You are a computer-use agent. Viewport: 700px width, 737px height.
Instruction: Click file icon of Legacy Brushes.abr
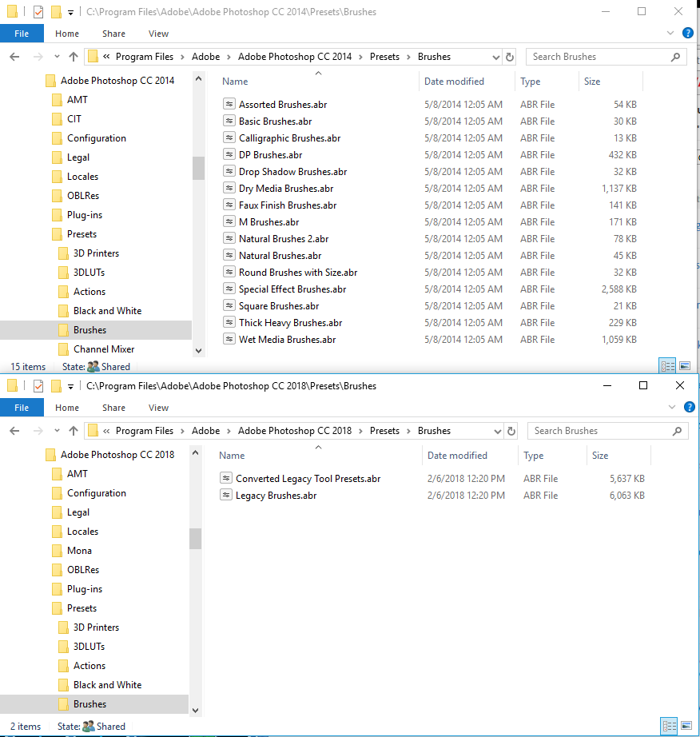[x=226, y=495]
